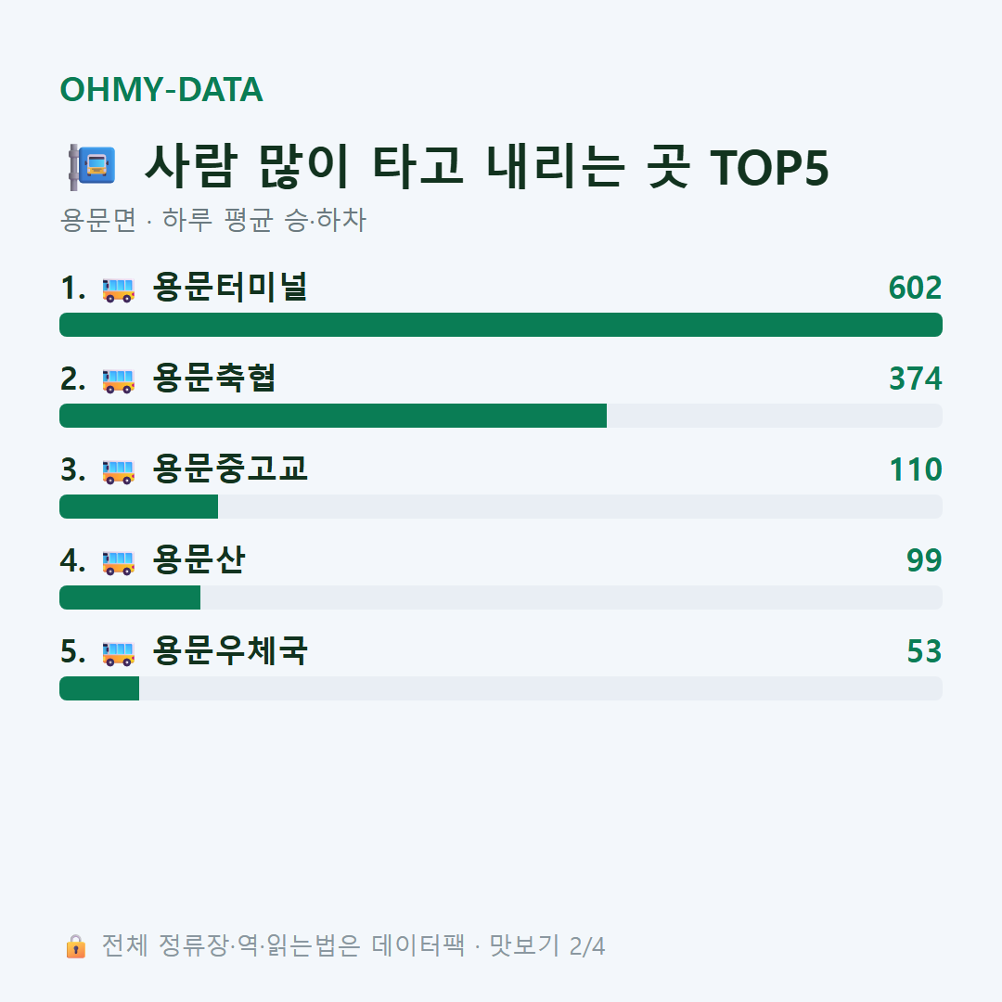Click the 602 ridership value
The image size is (1002, 1002).
pos(915,288)
